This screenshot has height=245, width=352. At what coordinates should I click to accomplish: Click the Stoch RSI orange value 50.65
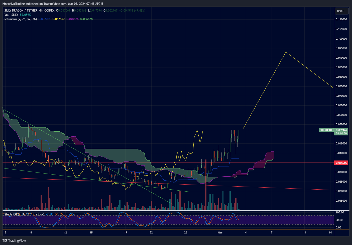(x=59, y=214)
